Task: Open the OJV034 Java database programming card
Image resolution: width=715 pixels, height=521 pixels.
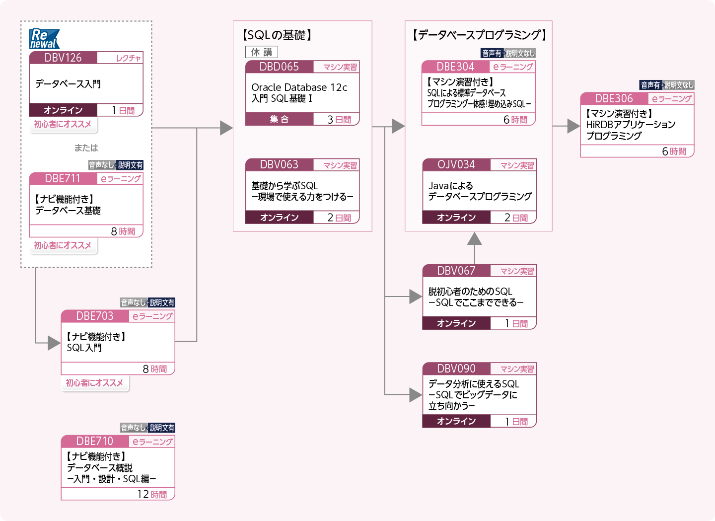Action: [x=480, y=191]
